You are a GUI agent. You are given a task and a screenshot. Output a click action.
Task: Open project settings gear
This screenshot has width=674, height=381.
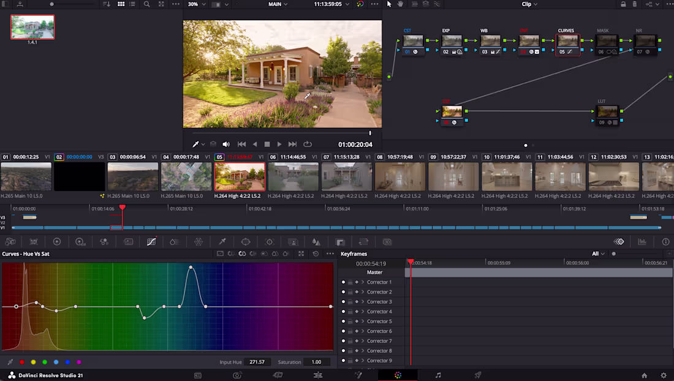point(663,375)
